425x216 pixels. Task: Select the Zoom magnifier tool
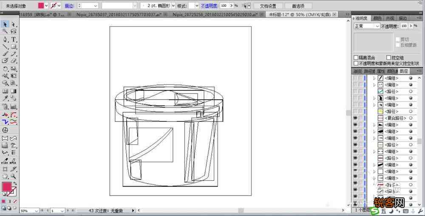pyautogui.click(x=13, y=176)
